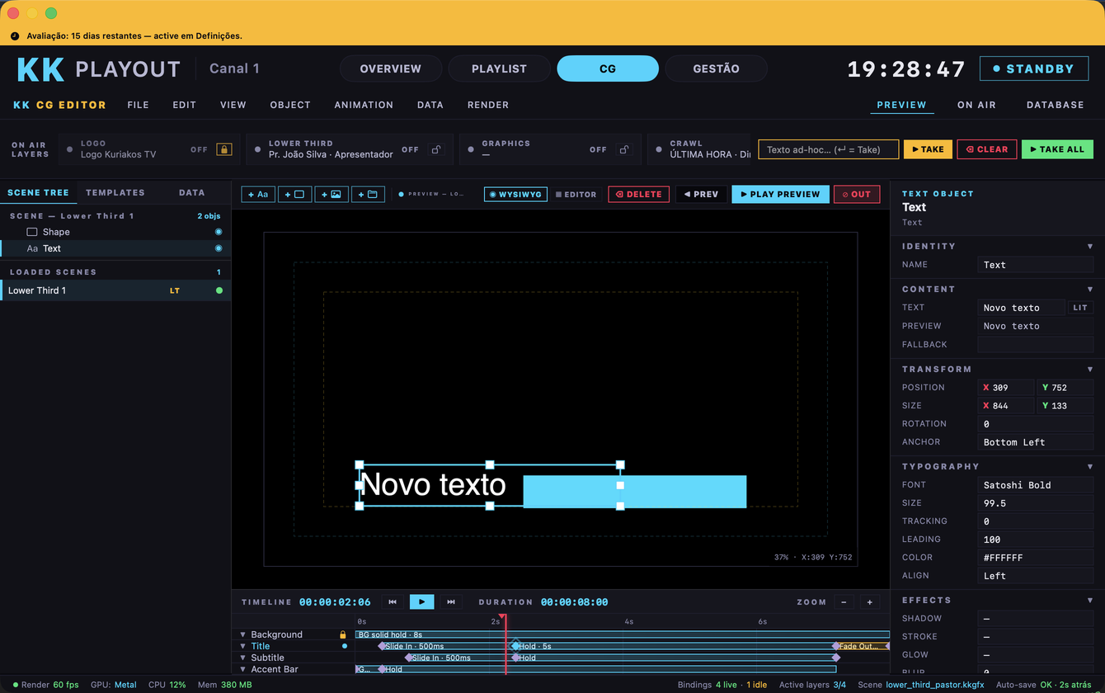The image size is (1105, 693).
Task: Click the LOGO layer lock icon
Action: click(x=223, y=149)
